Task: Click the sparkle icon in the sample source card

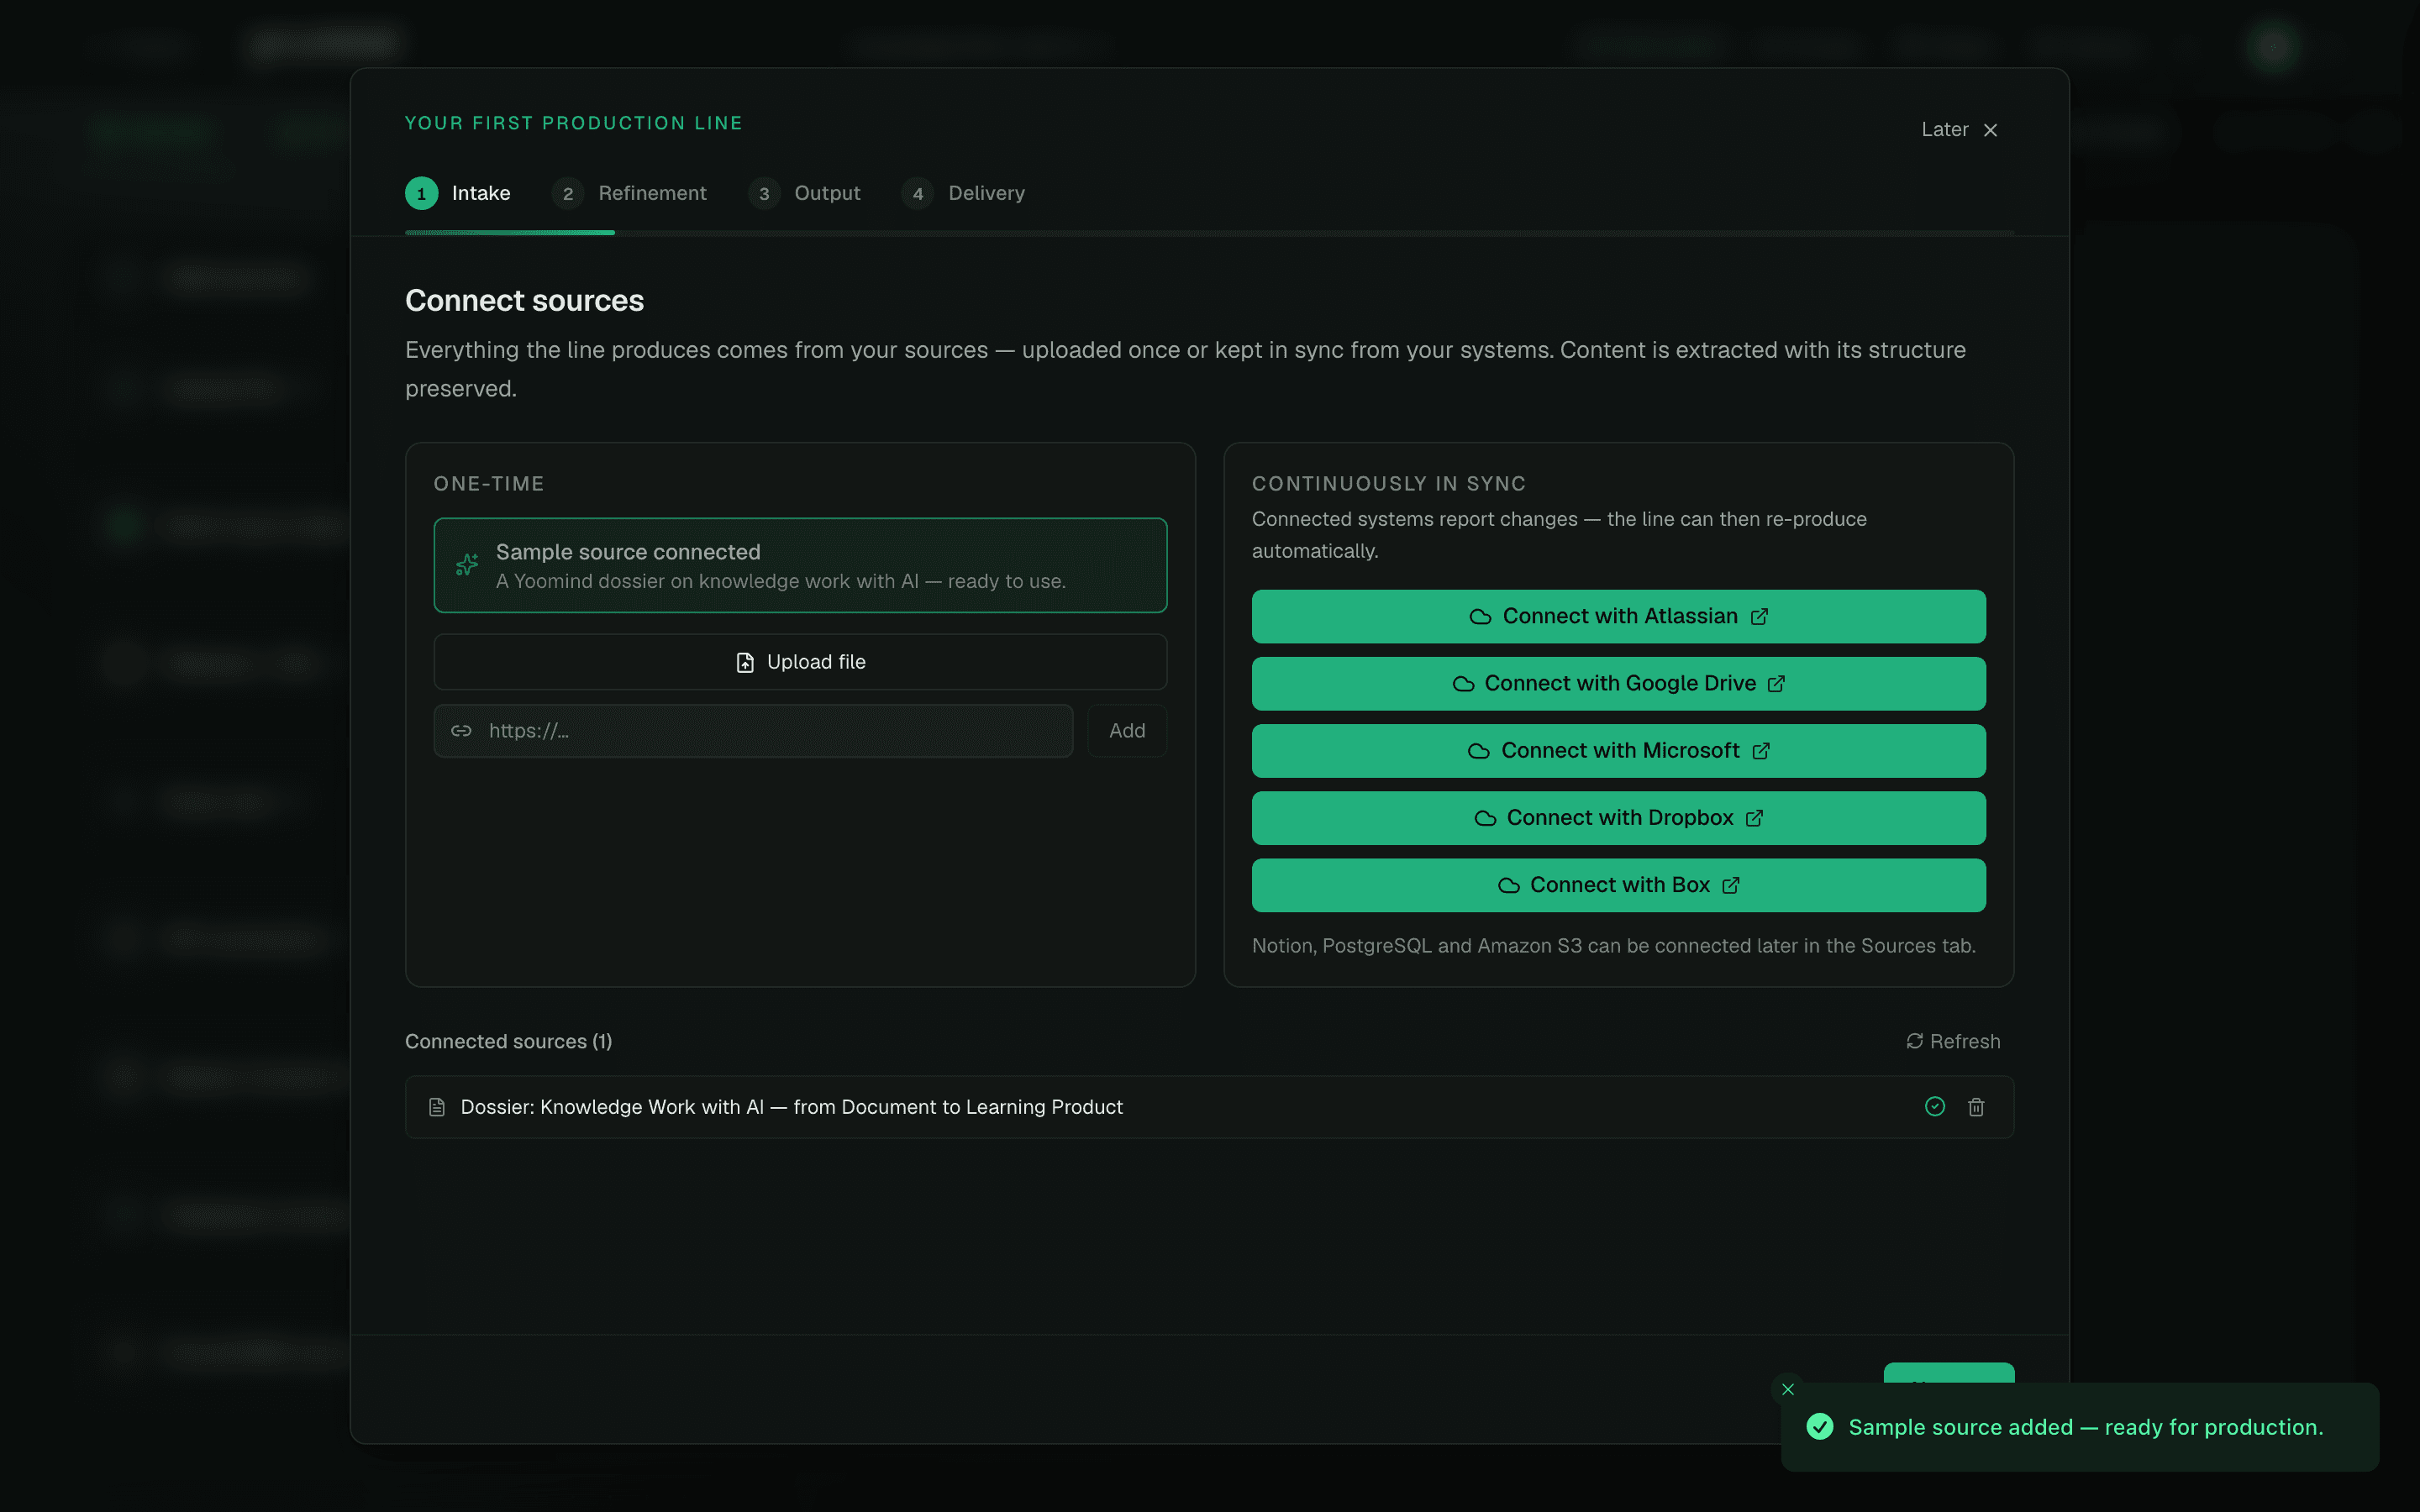Action: 467,565
